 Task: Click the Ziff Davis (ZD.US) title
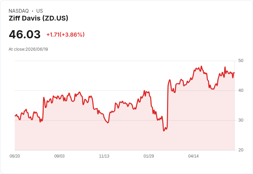[38, 18]
